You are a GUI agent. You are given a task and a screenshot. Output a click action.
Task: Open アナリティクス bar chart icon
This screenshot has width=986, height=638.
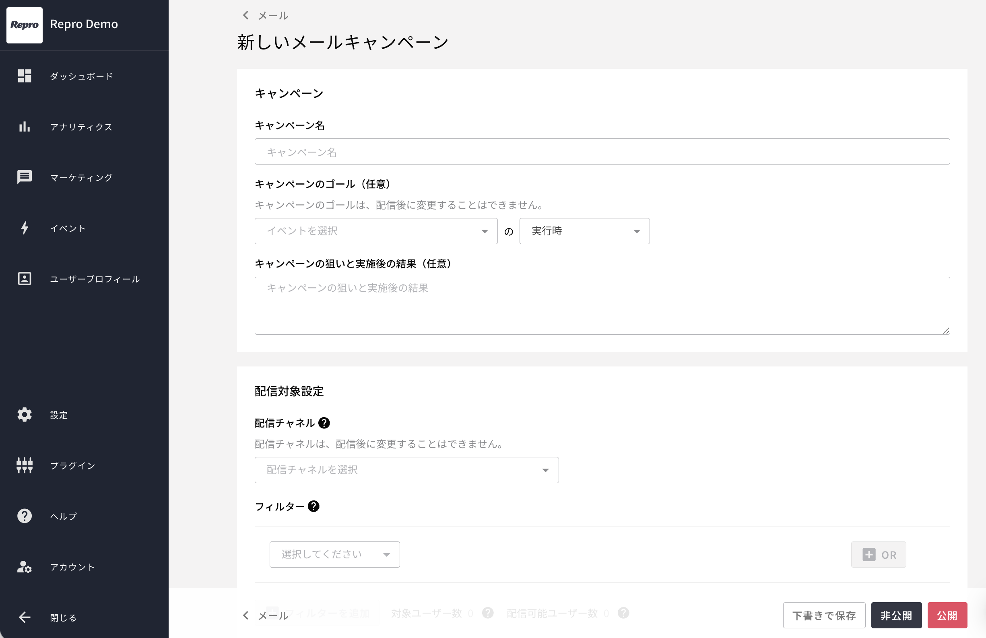tap(25, 126)
